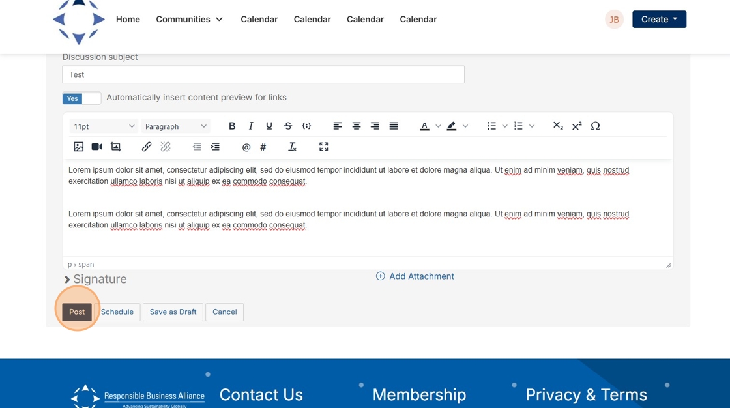
Task: Apply the highlight background color
Action: pyautogui.click(x=451, y=126)
